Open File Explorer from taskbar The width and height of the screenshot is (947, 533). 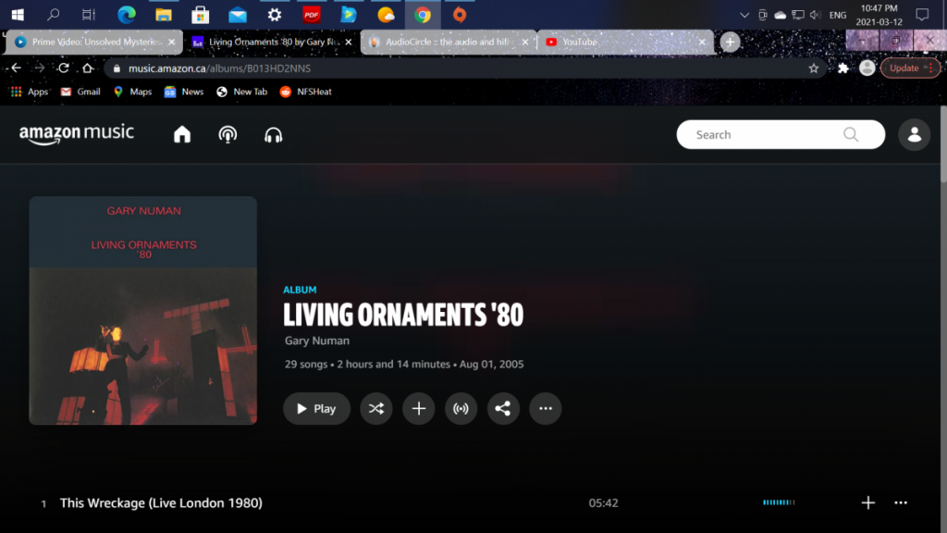coord(164,15)
